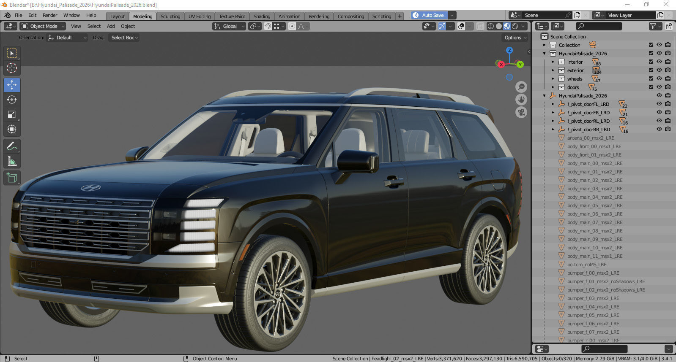Switch to the Shading workspace tab

[262, 16]
